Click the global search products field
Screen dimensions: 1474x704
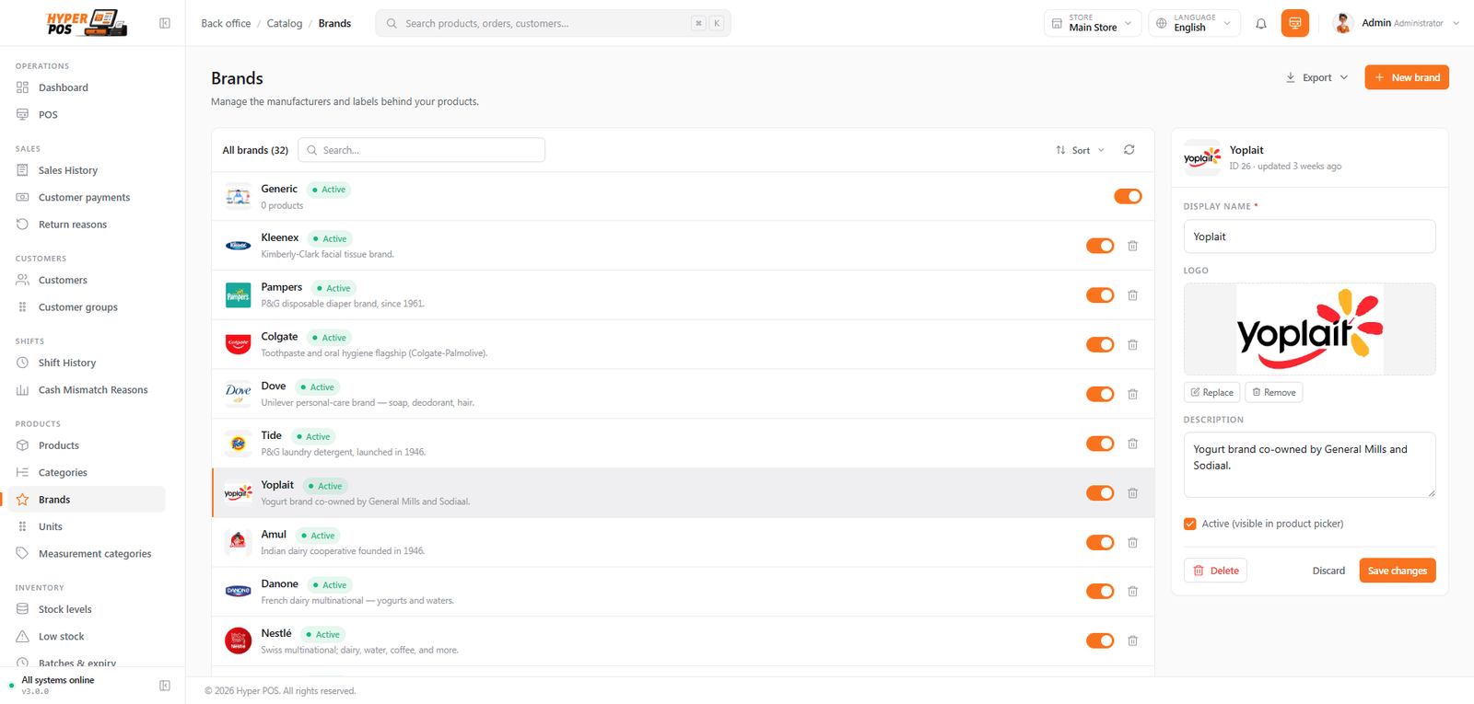coord(553,23)
